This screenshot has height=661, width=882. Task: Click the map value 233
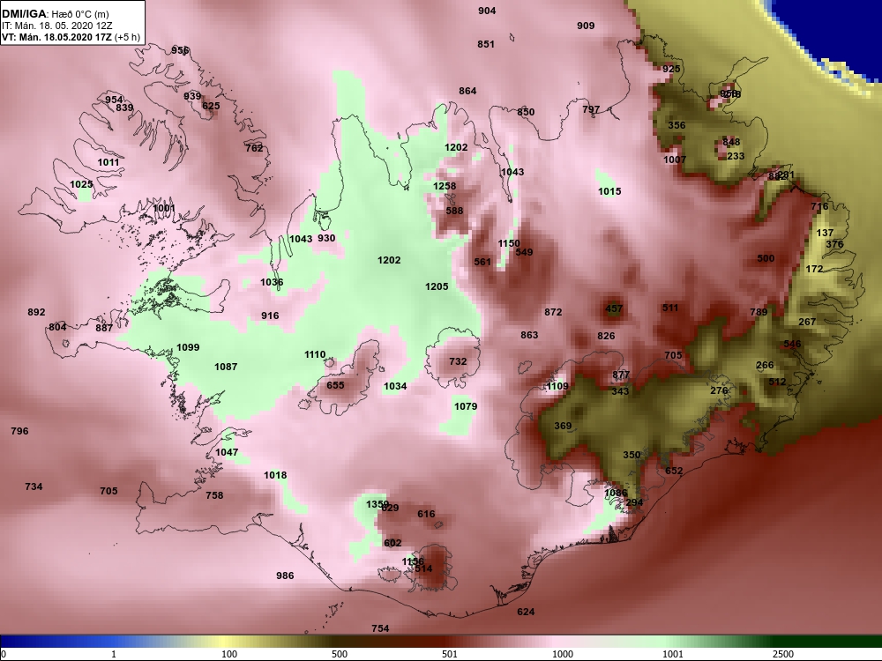736,156
